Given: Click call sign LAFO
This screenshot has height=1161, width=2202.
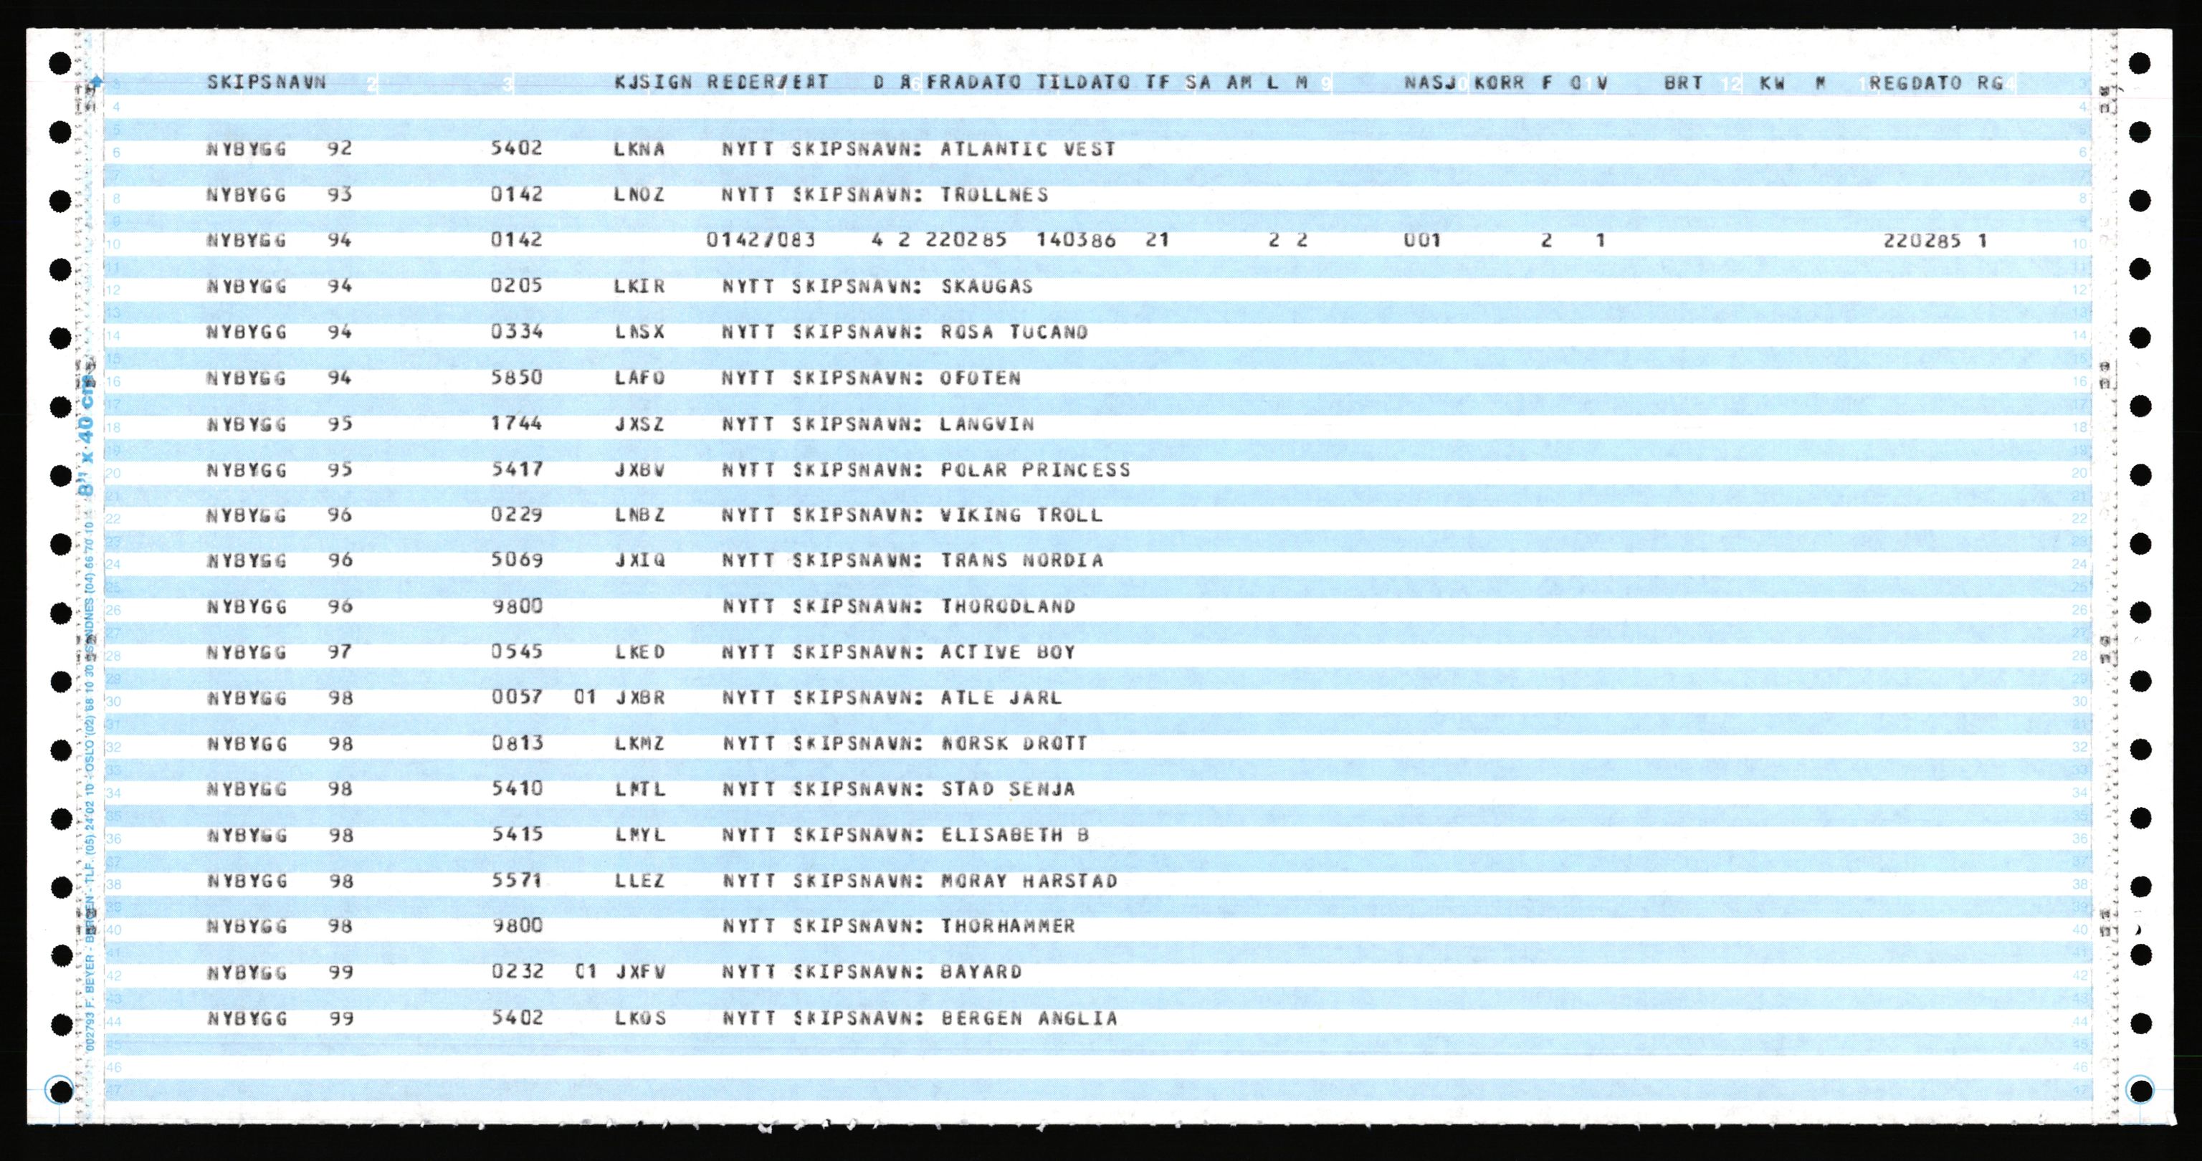Looking at the screenshot, I should coord(639,378).
